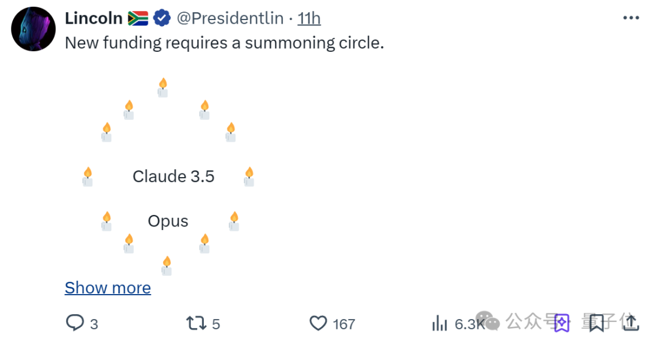
Task: Click the retweet arrows icon
Action: click(196, 323)
